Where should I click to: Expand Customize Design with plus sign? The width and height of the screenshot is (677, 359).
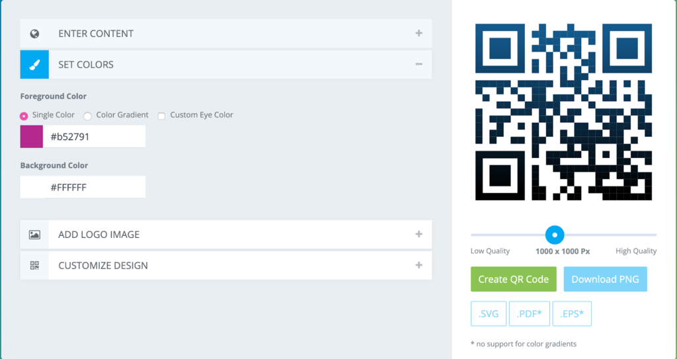[418, 265]
